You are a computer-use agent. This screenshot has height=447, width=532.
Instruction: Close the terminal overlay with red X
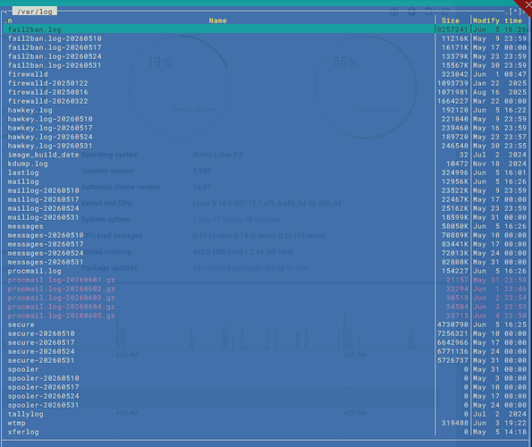(528, 4)
